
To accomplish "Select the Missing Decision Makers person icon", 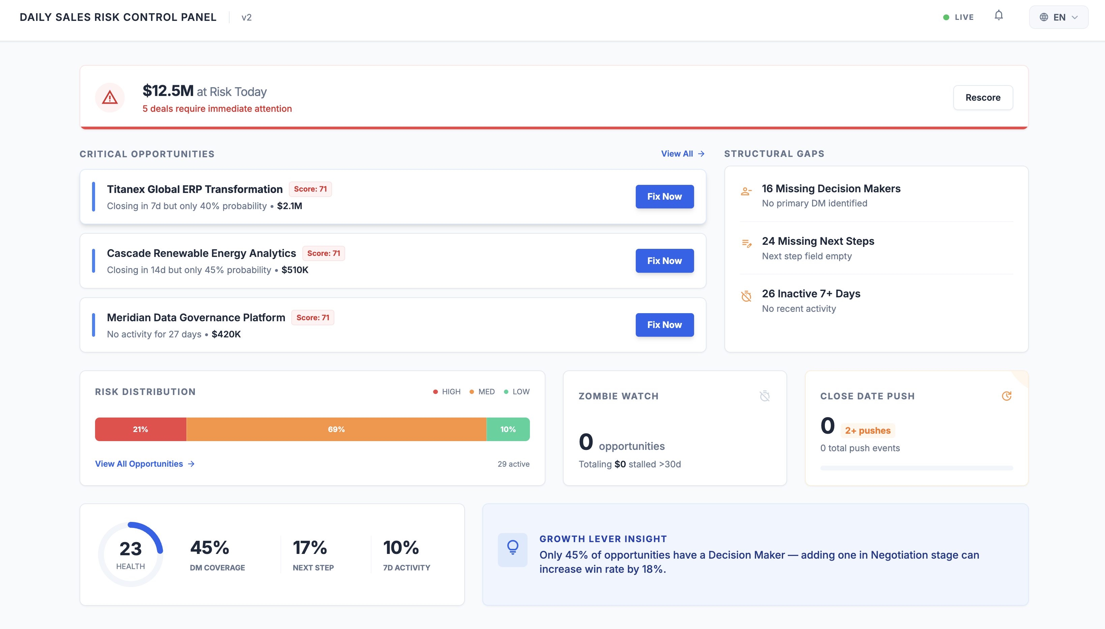I will click(746, 191).
